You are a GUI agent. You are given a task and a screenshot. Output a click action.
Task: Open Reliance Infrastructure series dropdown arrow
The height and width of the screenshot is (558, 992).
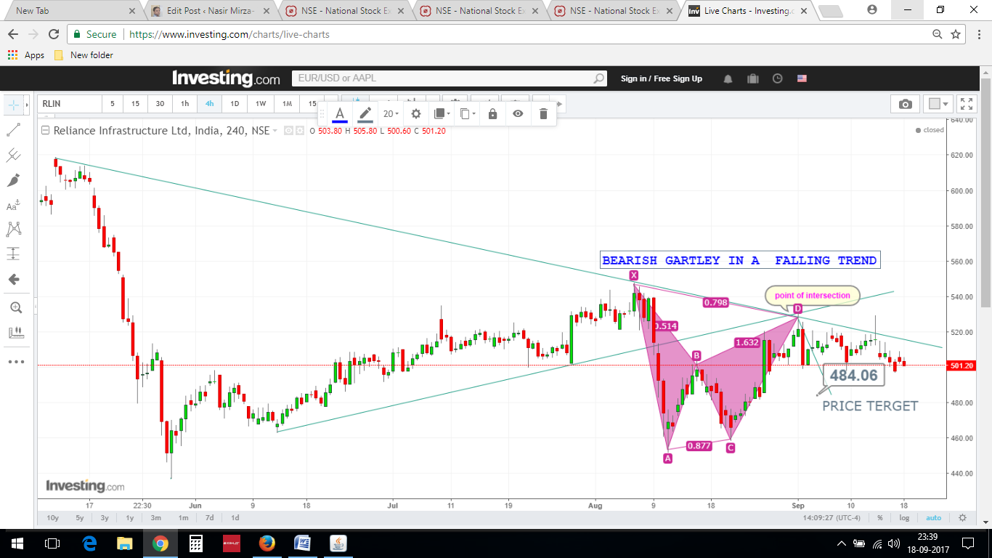coord(275,131)
